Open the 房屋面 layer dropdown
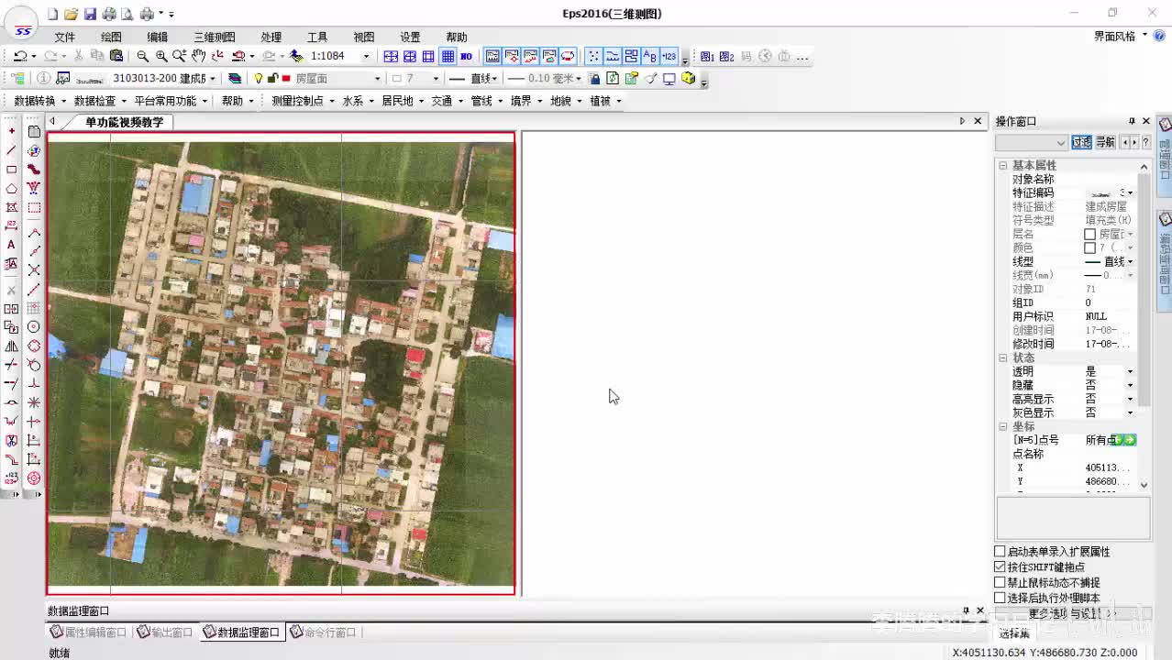Image resolution: width=1172 pixels, height=660 pixels. click(x=377, y=79)
